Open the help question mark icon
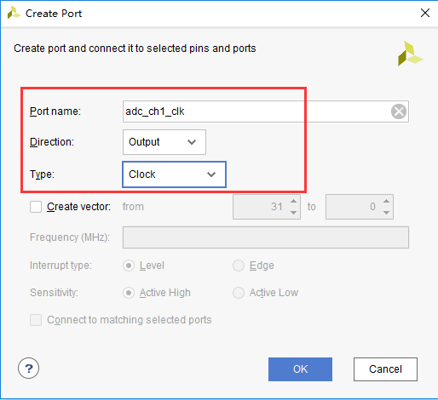The width and height of the screenshot is (438, 400). point(28,369)
